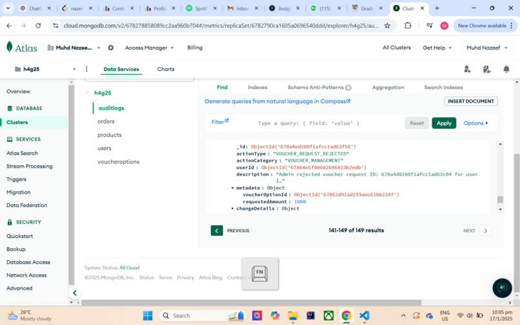Click the next results page arrow
520x325 pixels.
coord(486,230)
